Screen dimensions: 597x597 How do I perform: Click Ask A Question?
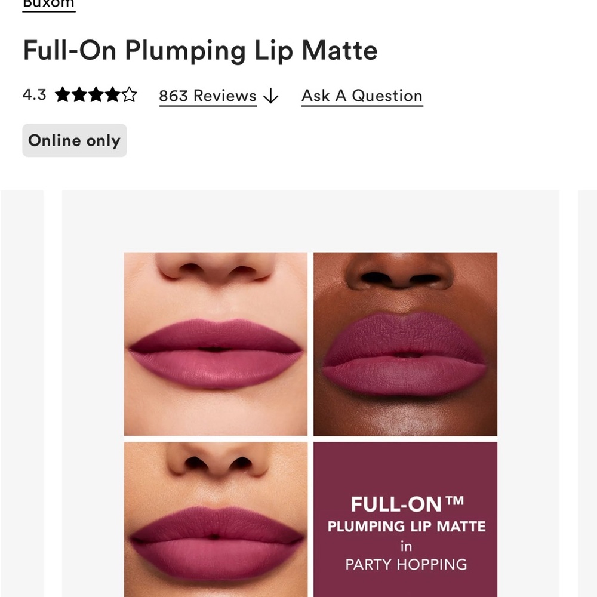coord(361,96)
